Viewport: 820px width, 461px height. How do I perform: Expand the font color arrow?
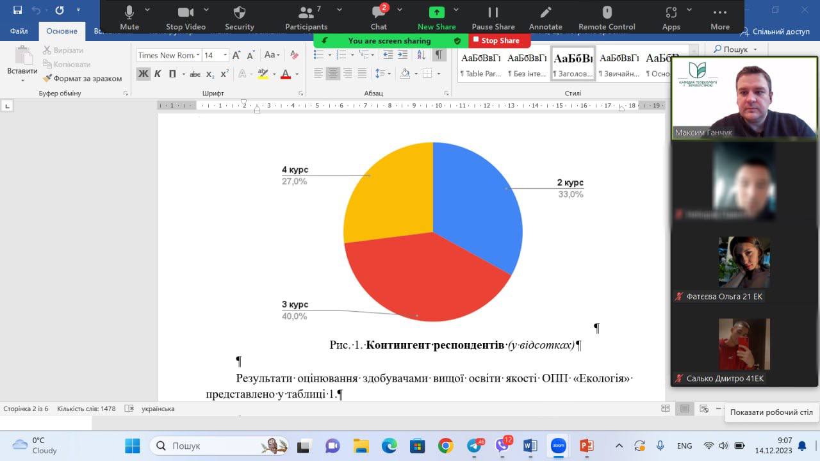click(x=297, y=74)
